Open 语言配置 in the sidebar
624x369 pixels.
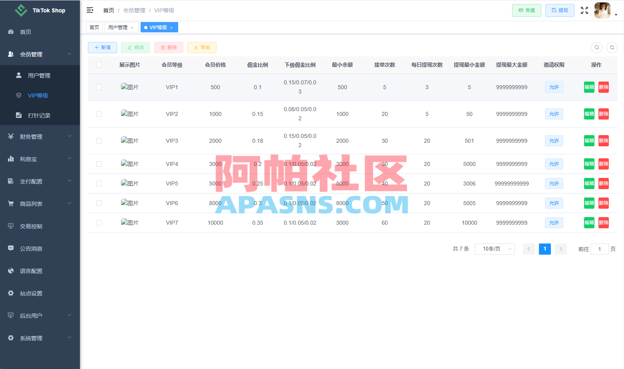pos(40,271)
